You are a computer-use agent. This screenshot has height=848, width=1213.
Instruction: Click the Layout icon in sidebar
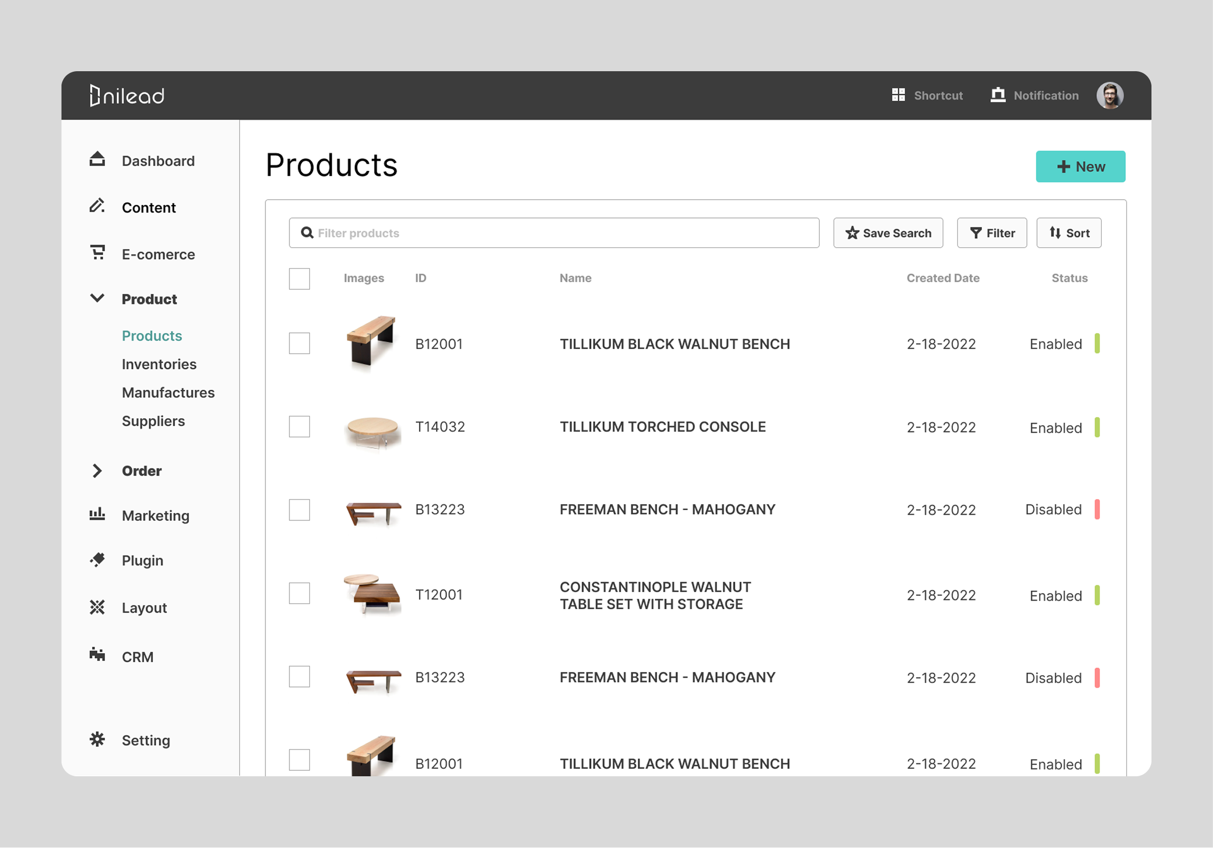click(97, 607)
